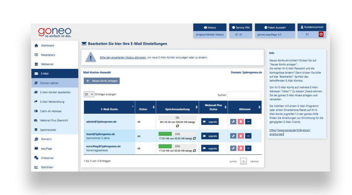Open the Dashboard sidebar item
Viewport: 352px width, 195px height.
(55, 46)
